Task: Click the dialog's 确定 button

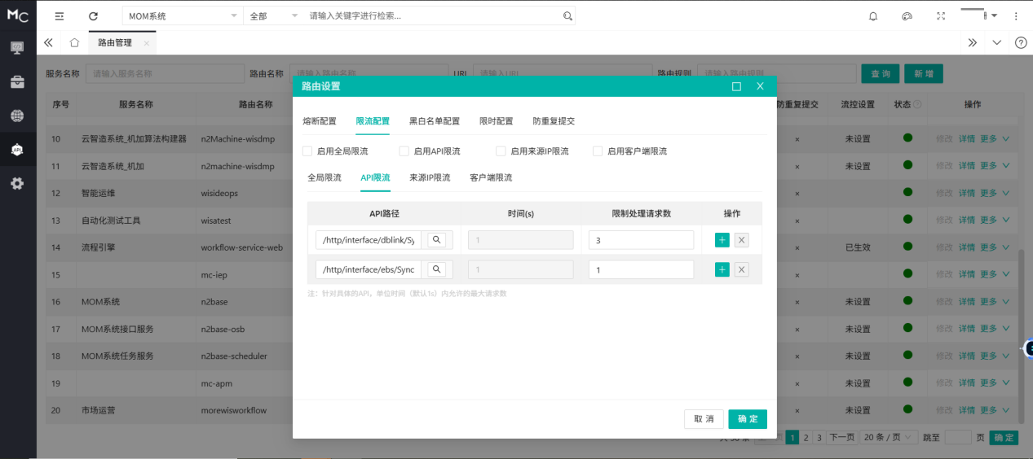Action: (748, 419)
